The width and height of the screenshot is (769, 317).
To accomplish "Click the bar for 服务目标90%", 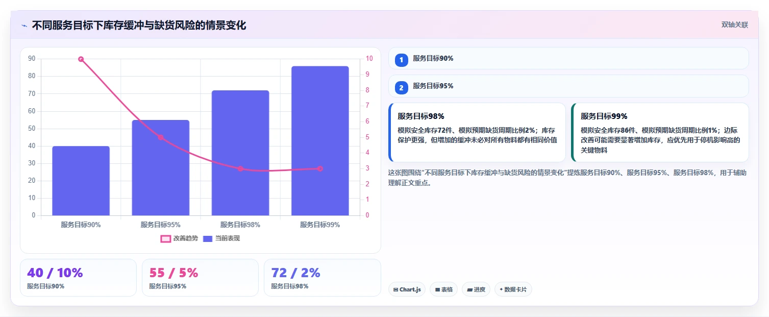I will [x=81, y=181].
